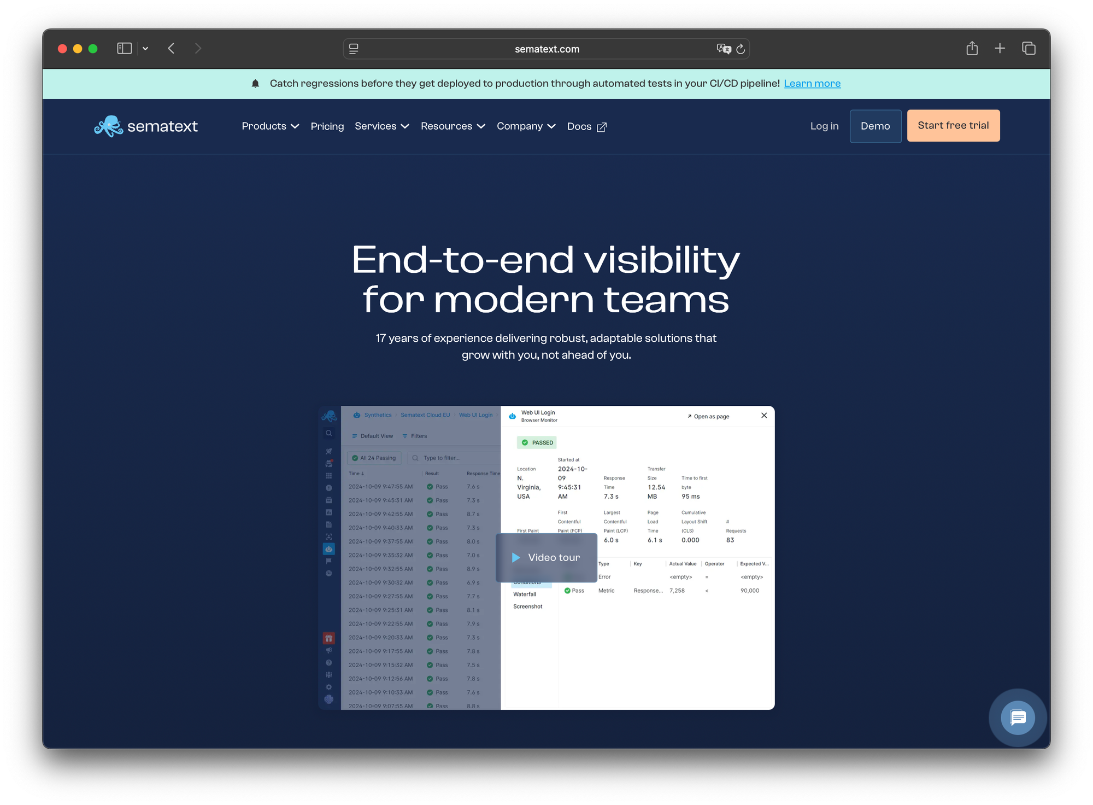Open the Pricing page

pos(327,126)
